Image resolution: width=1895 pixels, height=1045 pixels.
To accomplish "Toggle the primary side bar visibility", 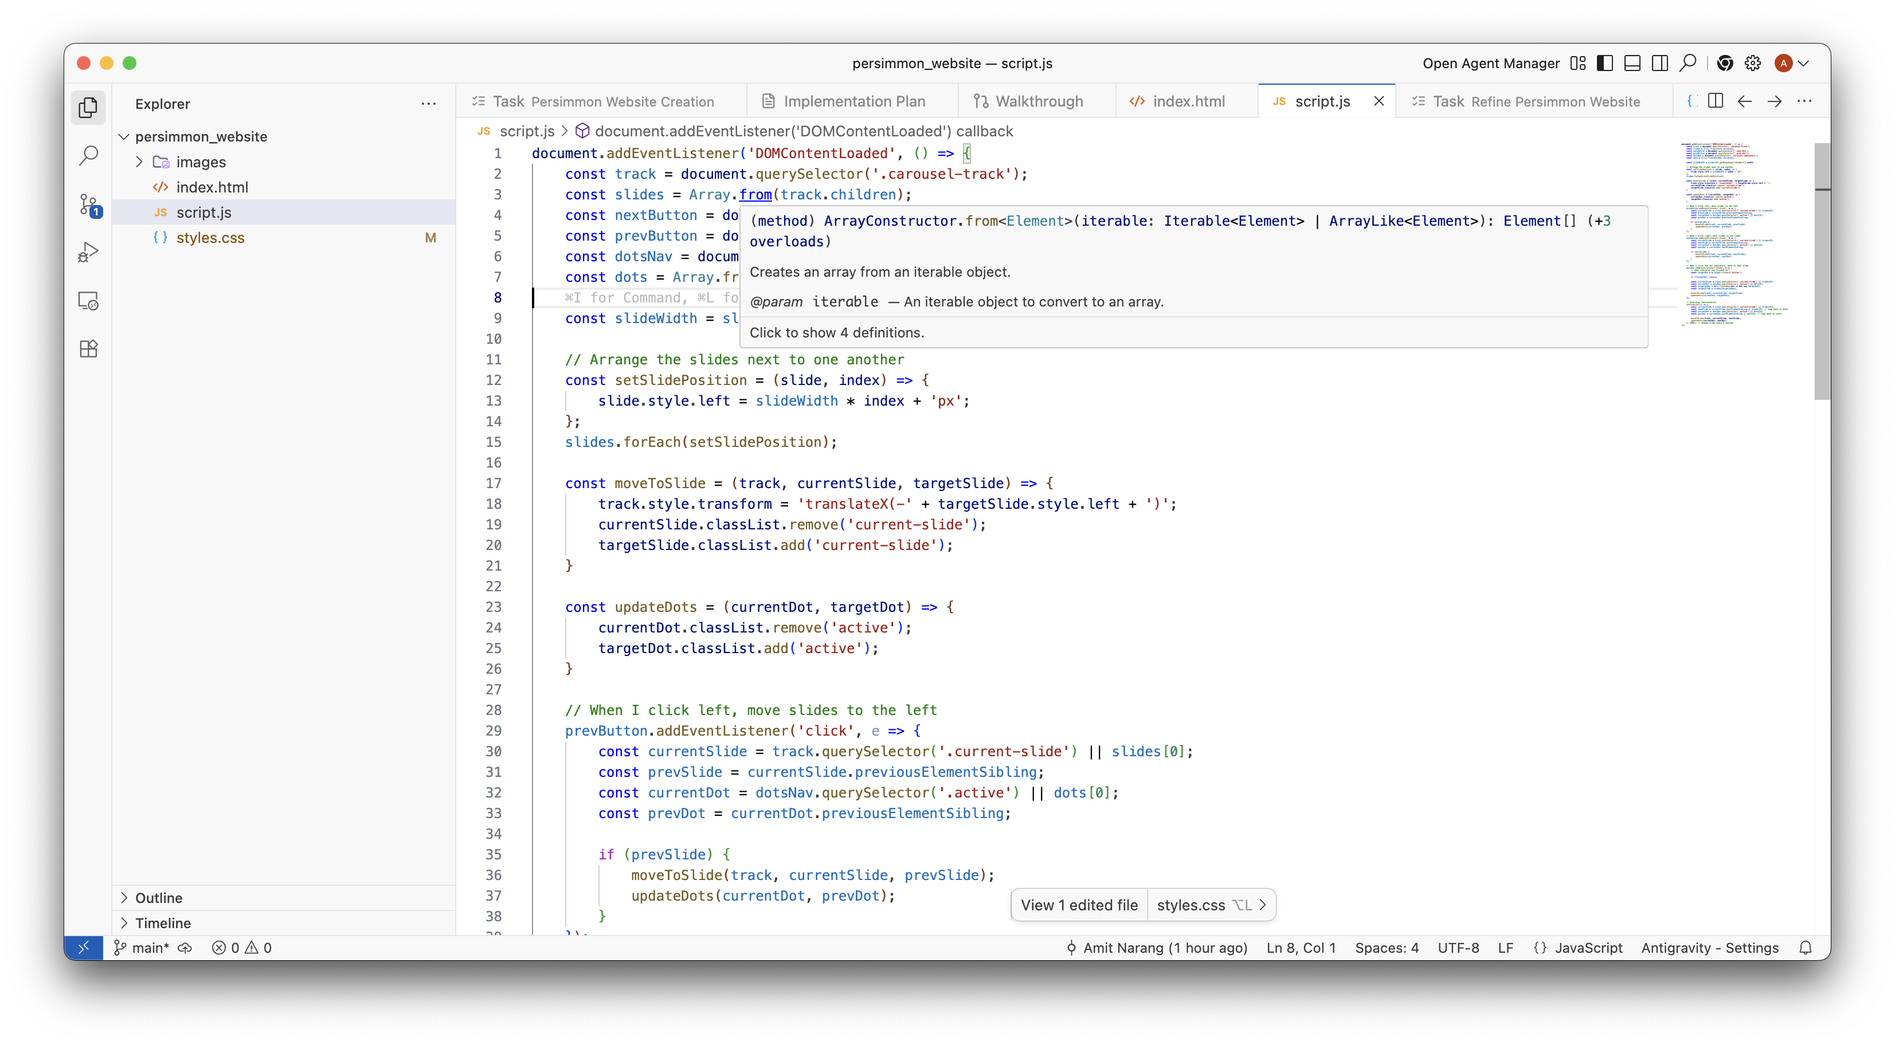I will [1604, 63].
